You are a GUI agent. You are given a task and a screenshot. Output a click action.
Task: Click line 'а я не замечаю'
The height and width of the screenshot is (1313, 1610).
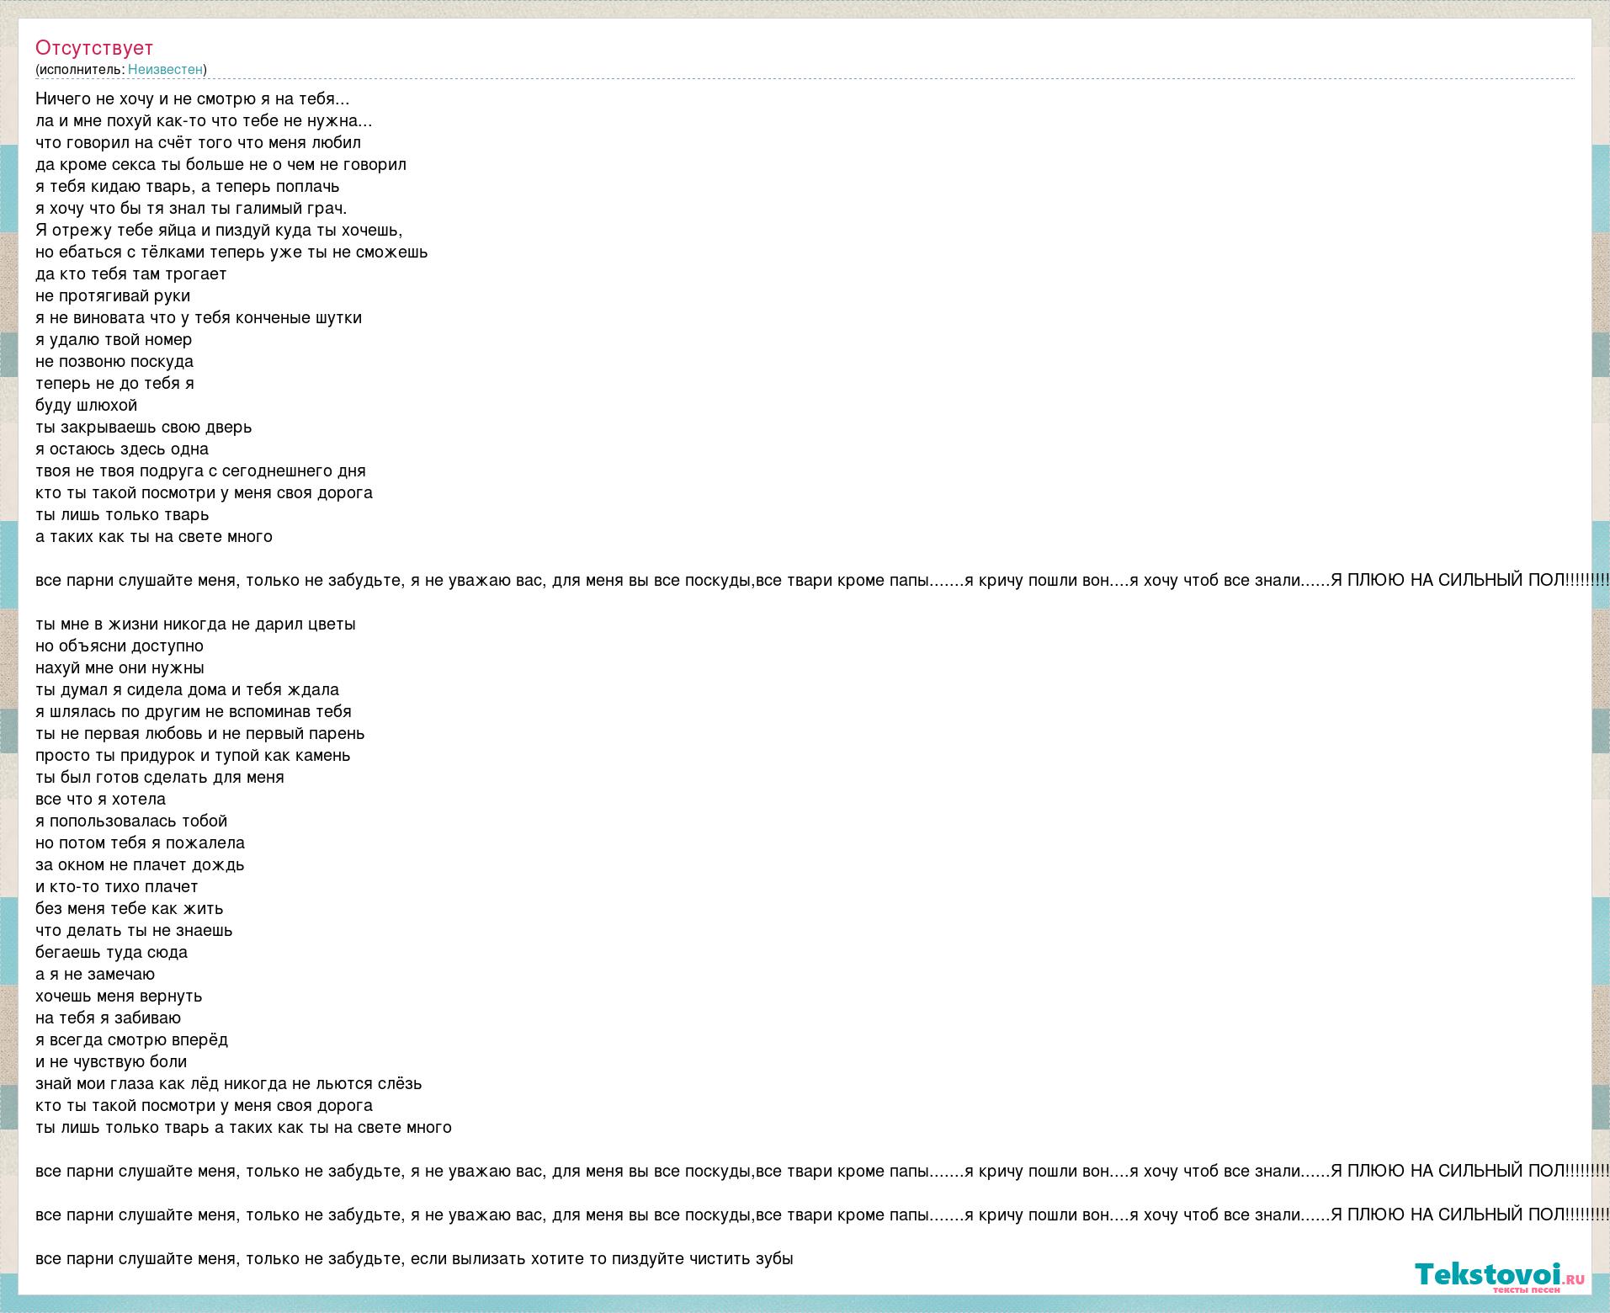tap(95, 974)
